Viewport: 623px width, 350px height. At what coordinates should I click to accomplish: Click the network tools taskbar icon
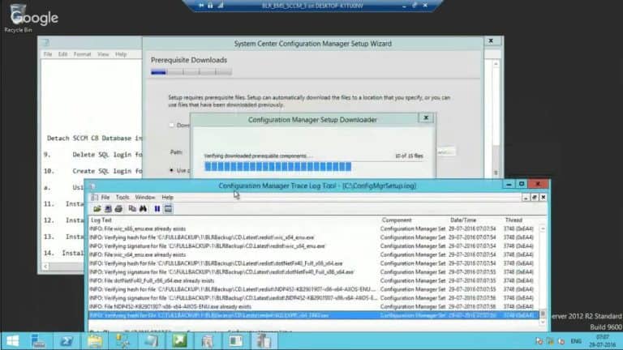pos(122,341)
